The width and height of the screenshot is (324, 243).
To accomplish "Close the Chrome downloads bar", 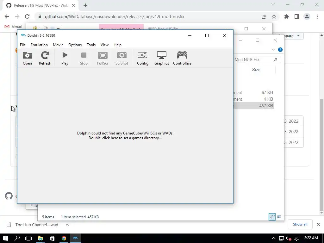I will point(318,224).
